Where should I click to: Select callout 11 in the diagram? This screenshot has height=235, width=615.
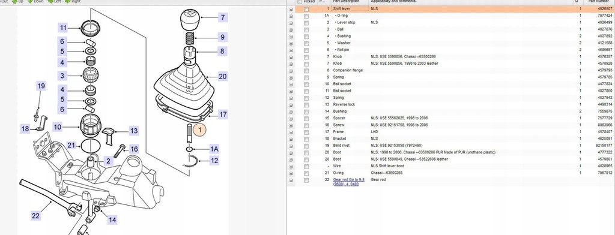point(63,28)
